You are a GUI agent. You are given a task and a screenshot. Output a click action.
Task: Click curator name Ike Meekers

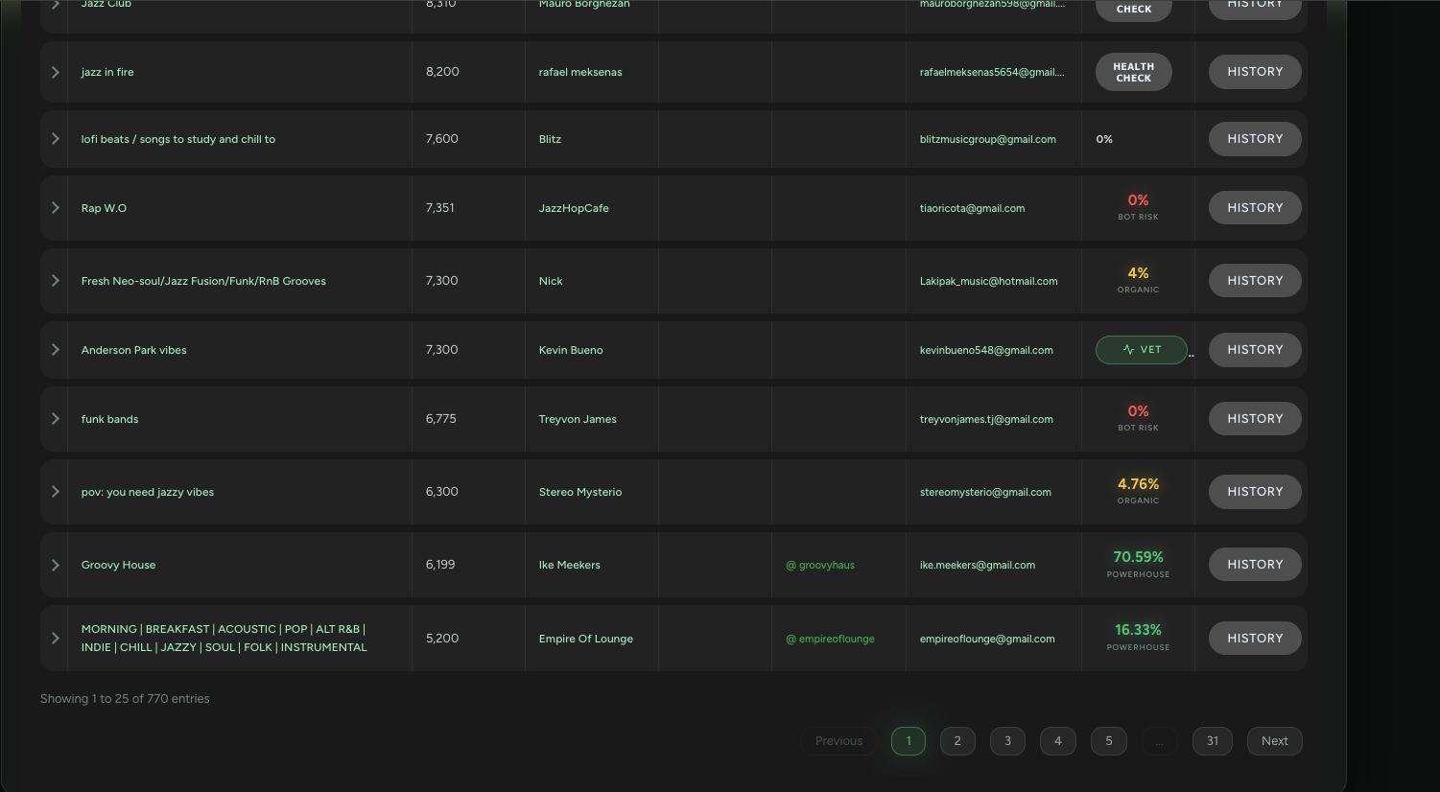click(569, 565)
